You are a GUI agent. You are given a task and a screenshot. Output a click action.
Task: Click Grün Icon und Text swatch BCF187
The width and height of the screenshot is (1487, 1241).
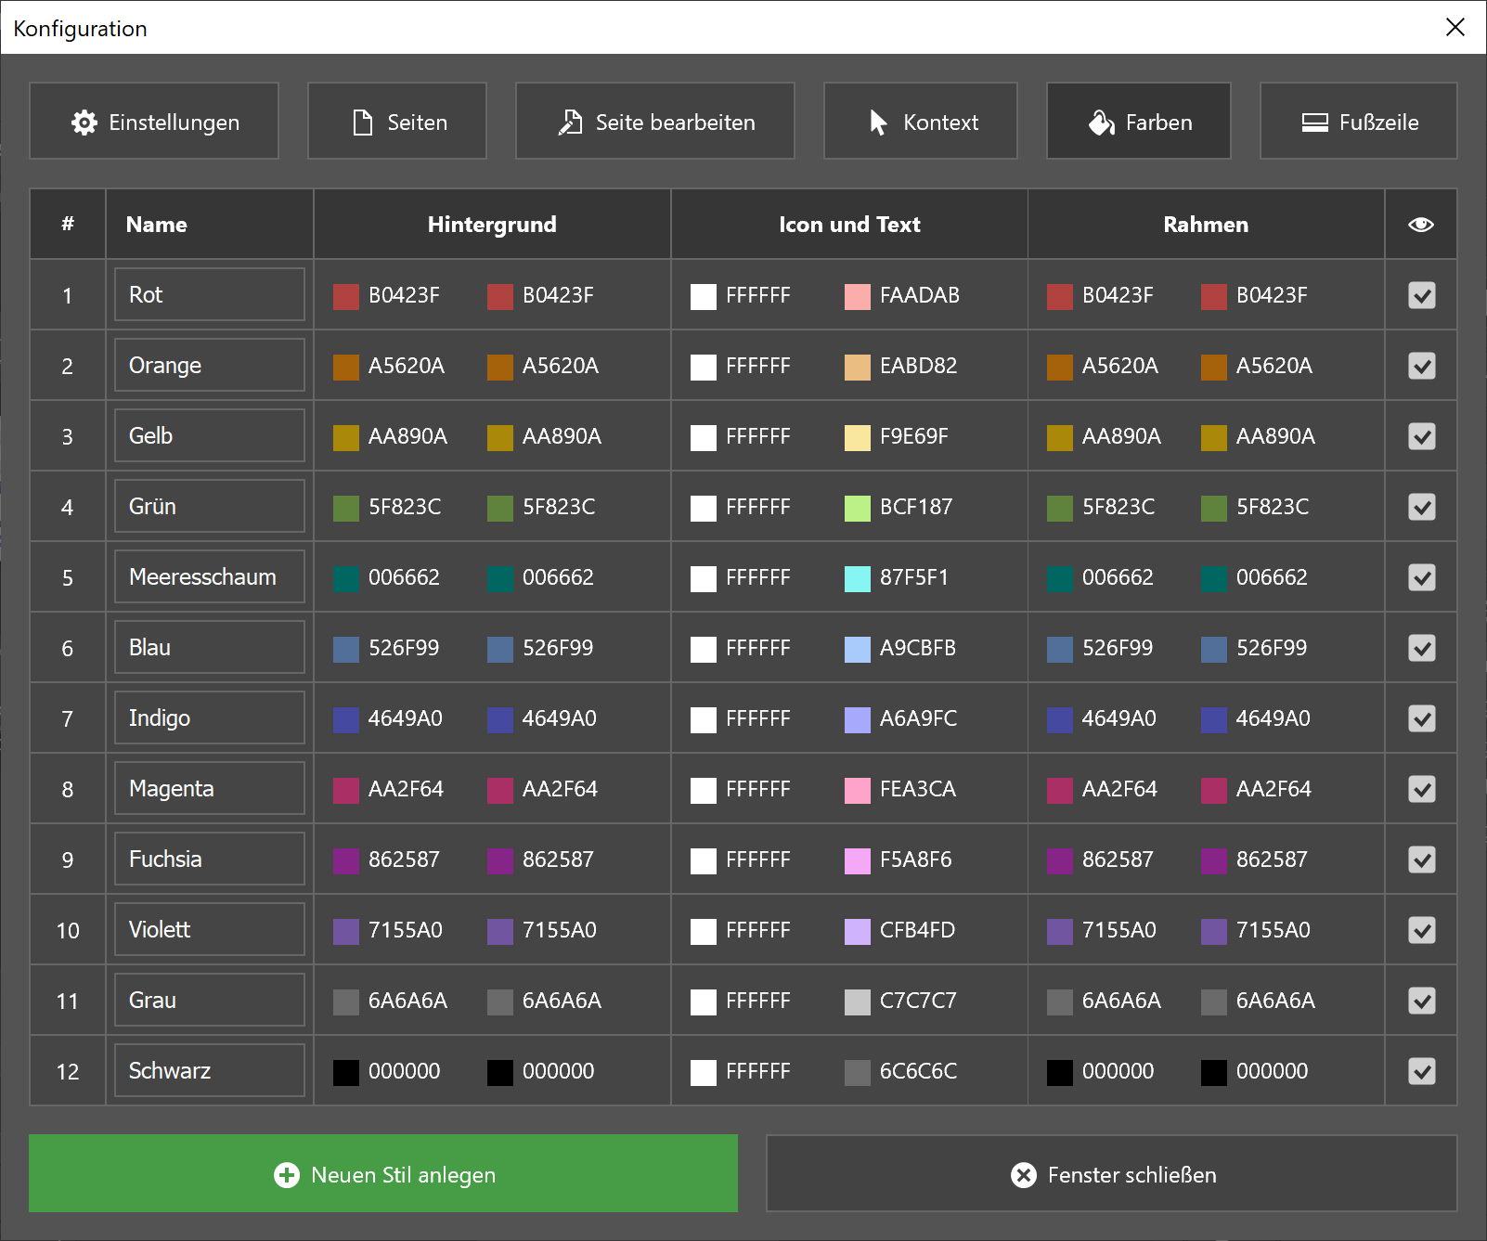pyautogui.click(x=858, y=509)
